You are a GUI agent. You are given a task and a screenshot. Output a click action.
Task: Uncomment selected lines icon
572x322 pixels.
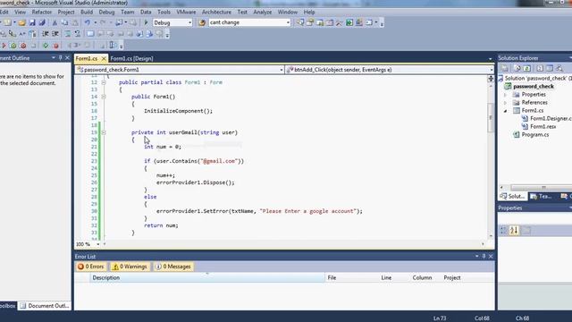tap(78, 34)
